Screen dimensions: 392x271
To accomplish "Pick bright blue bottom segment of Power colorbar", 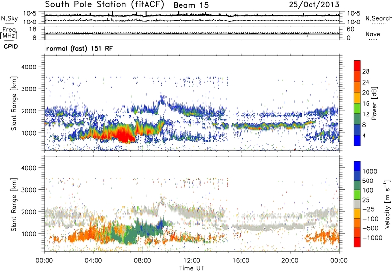I will pos(357,140).
